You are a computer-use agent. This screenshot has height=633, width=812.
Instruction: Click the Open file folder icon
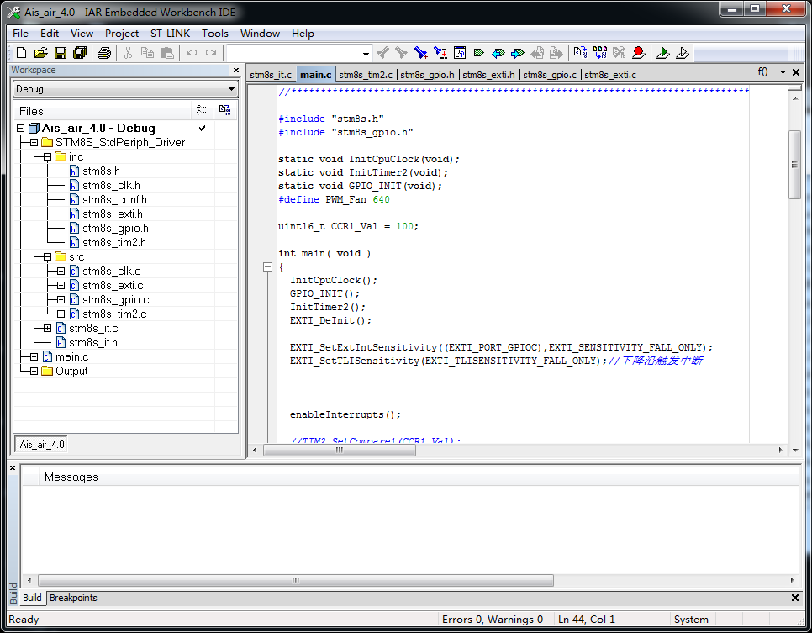(41, 53)
